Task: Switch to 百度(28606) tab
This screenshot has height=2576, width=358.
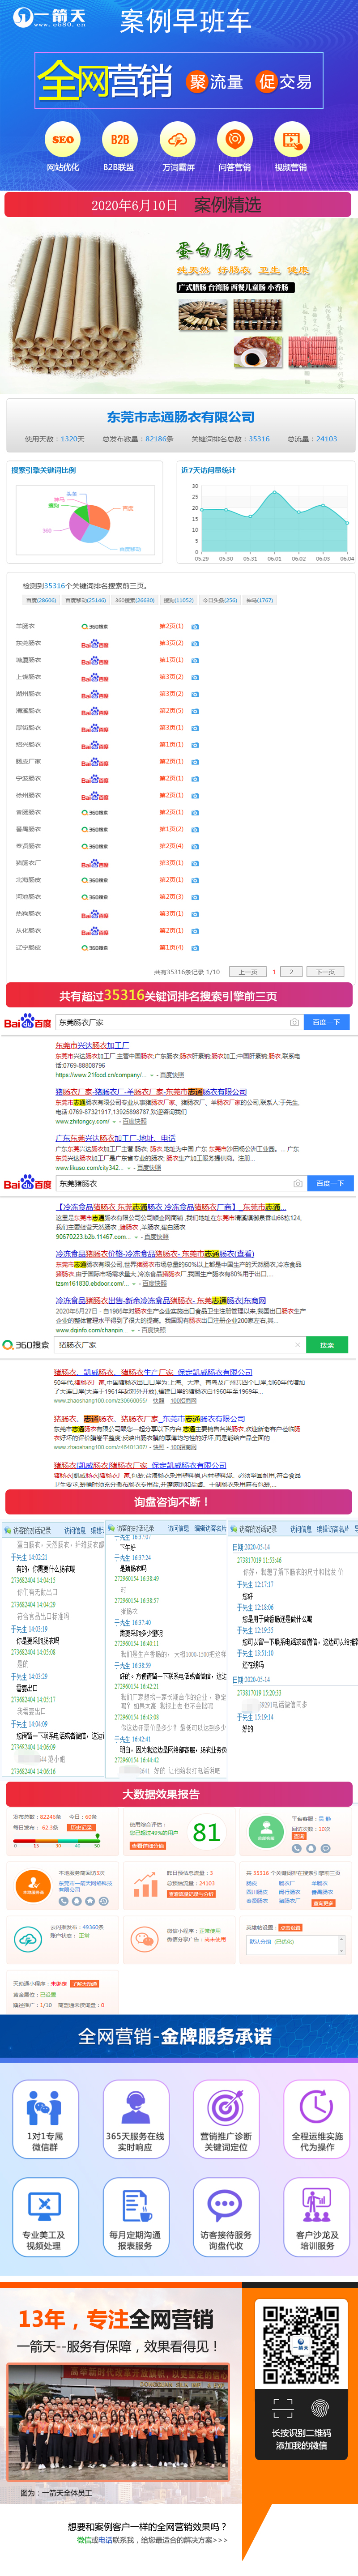Action: [x=41, y=600]
